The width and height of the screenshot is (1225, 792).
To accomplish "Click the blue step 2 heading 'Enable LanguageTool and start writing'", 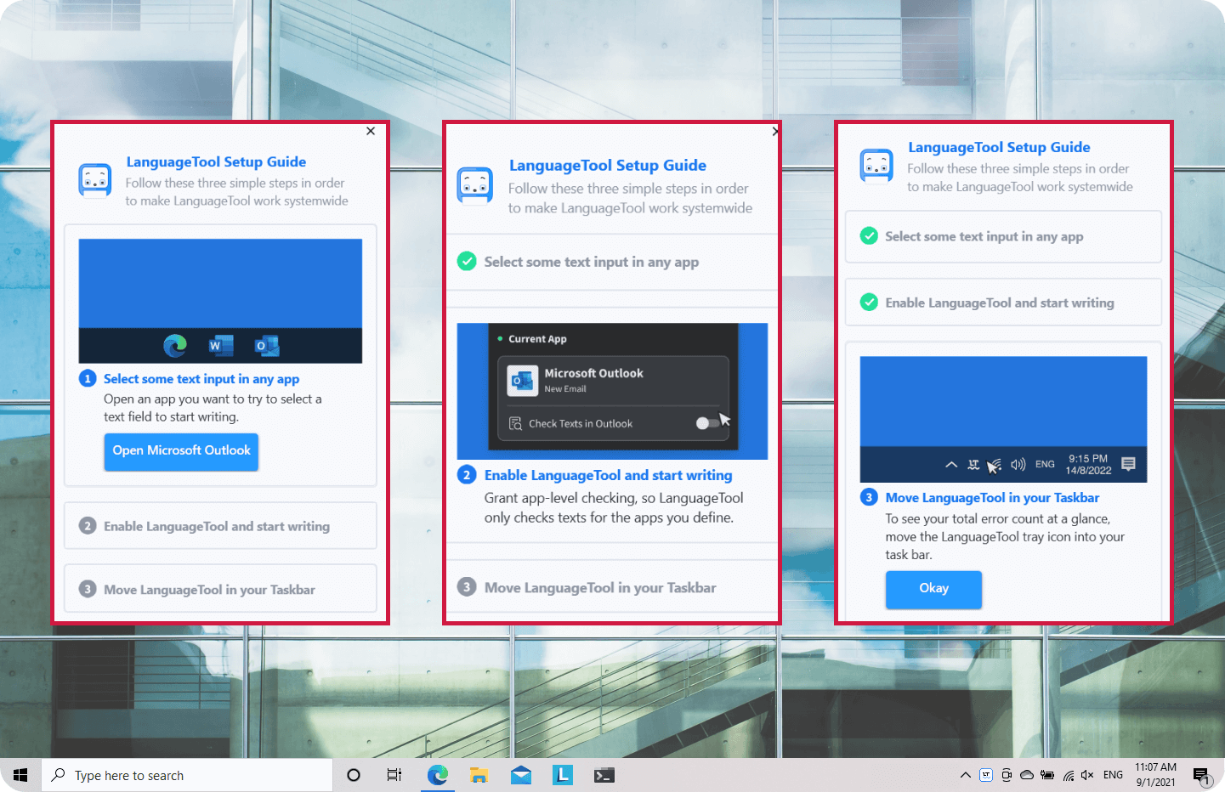I will 608,475.
